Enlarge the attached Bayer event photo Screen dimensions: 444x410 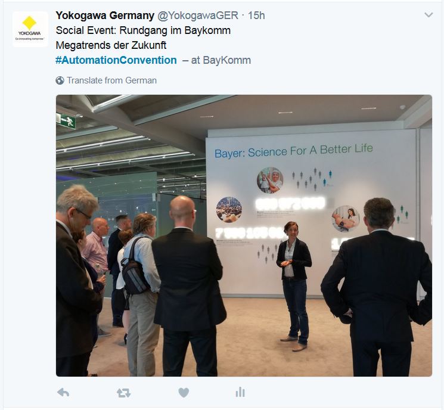244,235
